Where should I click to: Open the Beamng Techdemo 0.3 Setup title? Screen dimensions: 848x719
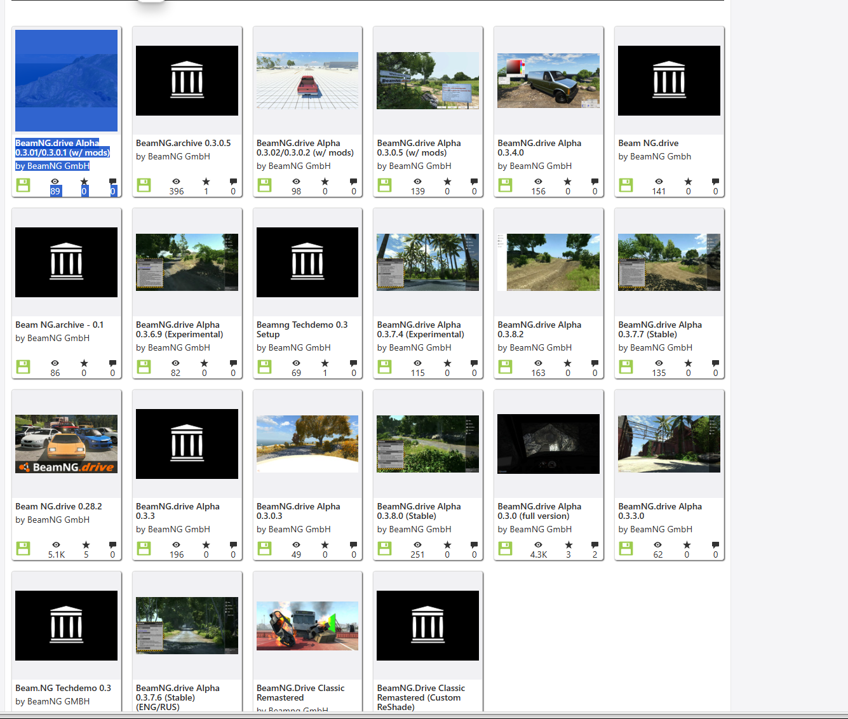302,330
